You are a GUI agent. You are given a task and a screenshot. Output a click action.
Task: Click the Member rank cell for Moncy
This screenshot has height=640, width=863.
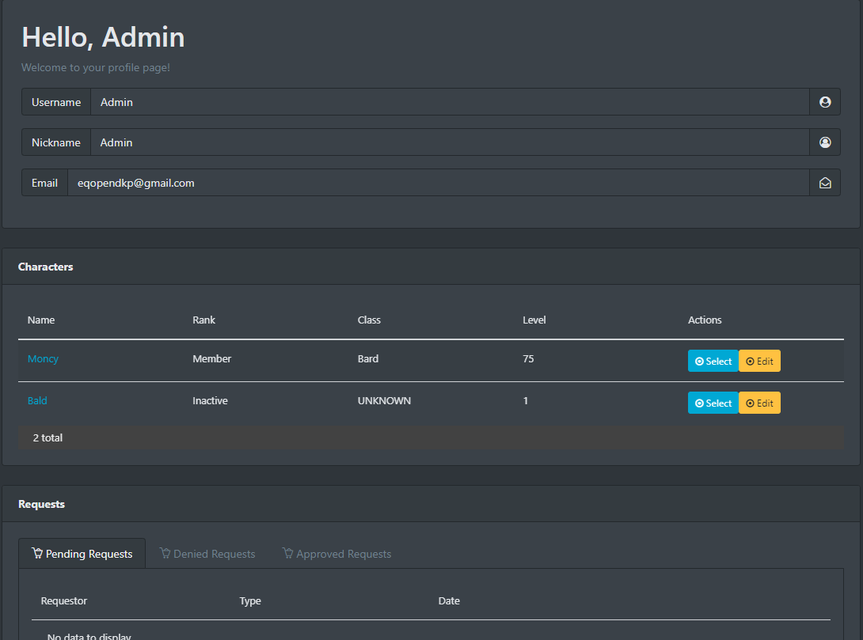212,358
